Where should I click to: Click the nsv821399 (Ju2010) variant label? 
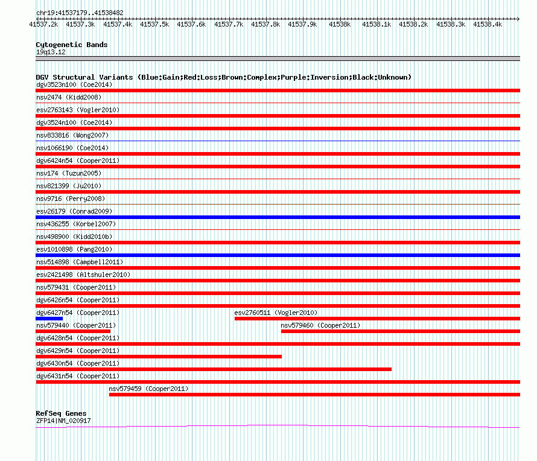(69, 186)
